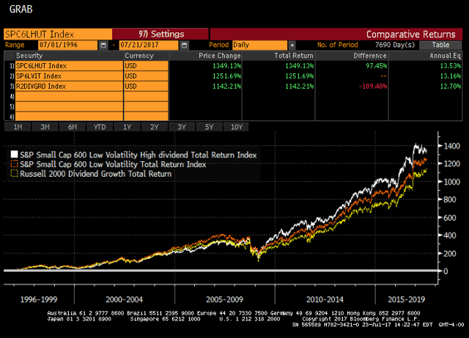Image resolution: width=469 pixels, height=338 pixels.
Task: Click the orange legend swatch for Low Volatility index
Action: (14, 164)
